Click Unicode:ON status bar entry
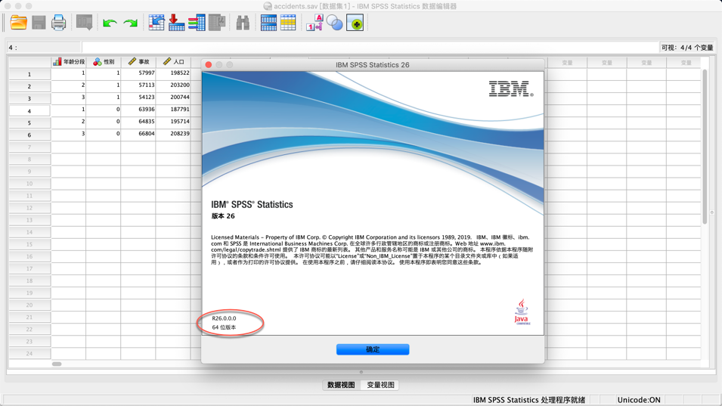This screenshot has width=722, height=406. pos(639,400)
